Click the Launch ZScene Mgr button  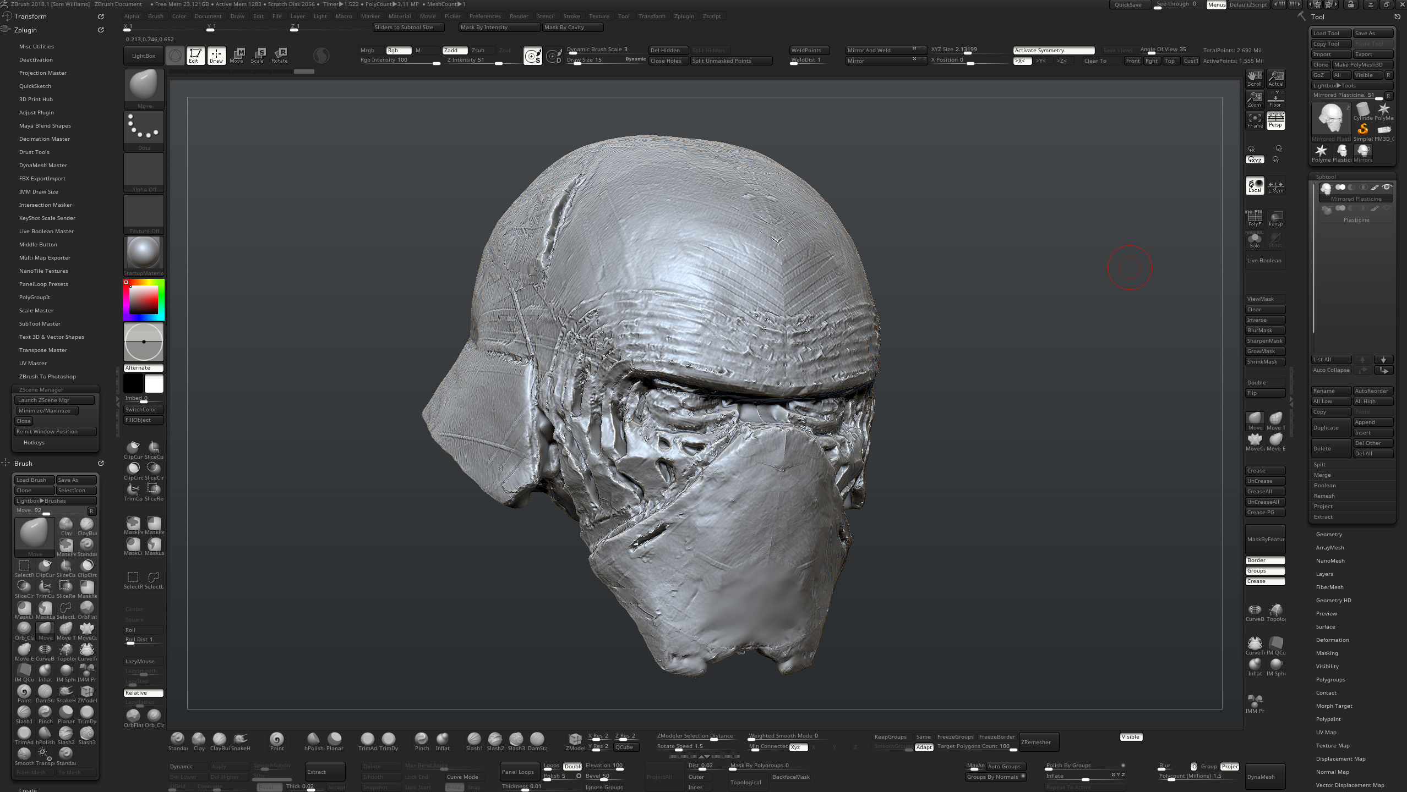(x=54, y=400)
